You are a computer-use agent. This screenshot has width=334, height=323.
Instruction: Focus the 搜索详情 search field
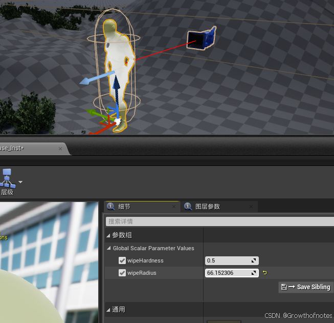coord(220,221)
